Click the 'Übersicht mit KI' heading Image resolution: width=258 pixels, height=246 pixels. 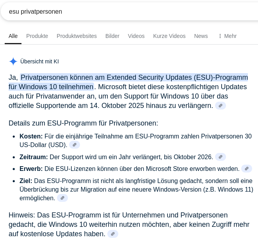point(39,61)
